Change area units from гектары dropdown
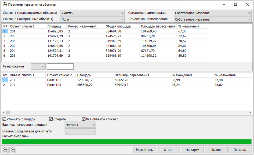This screenshot has height=155, width=254. 92,124
